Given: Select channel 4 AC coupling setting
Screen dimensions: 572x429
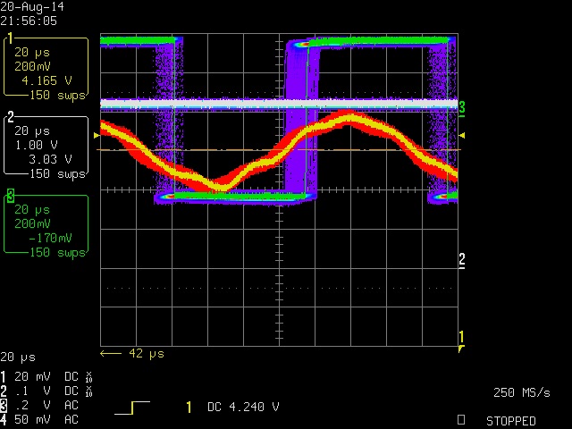Looking at the screenshot, I should (x=71, y=419).
